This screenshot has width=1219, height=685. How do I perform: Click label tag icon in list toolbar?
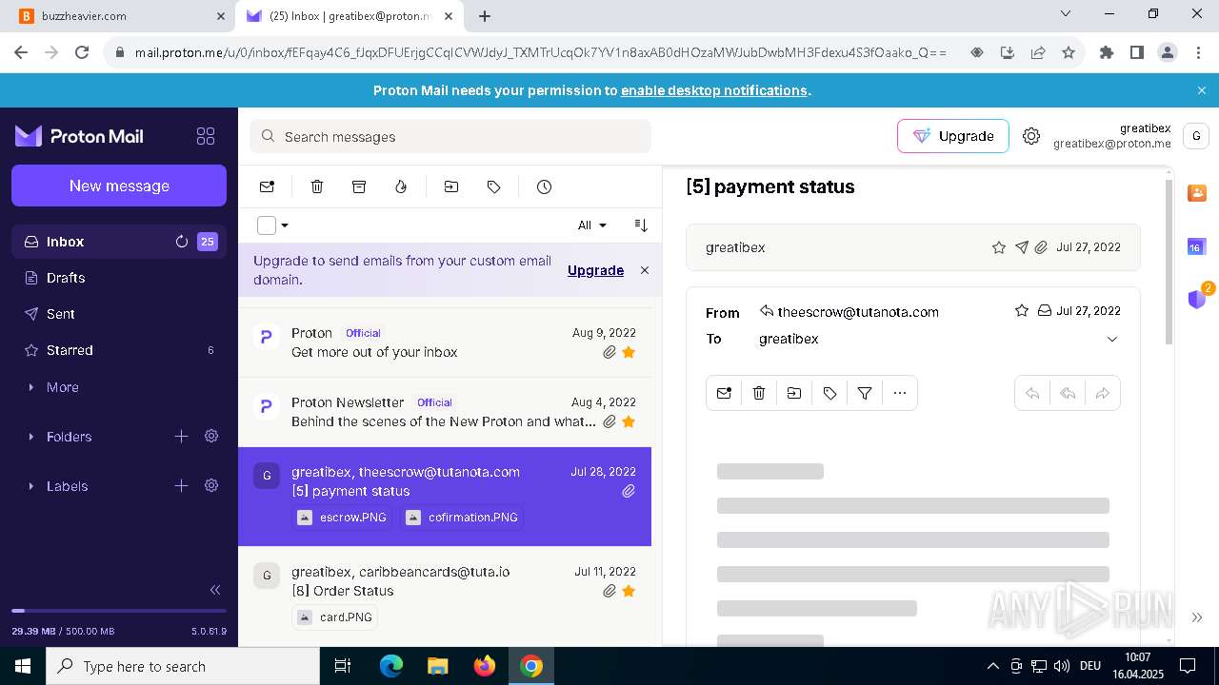click(x=493, y=186)
